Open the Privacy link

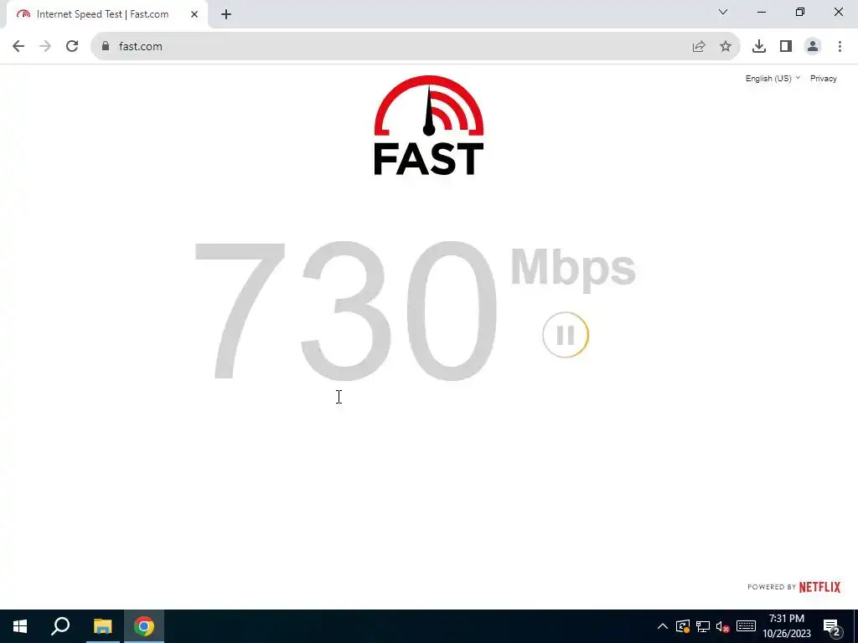(x=823, y=78)
